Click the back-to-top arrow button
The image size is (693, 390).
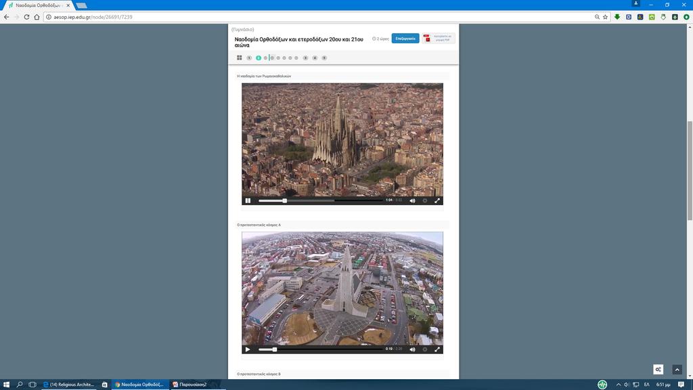pos(677,369)
